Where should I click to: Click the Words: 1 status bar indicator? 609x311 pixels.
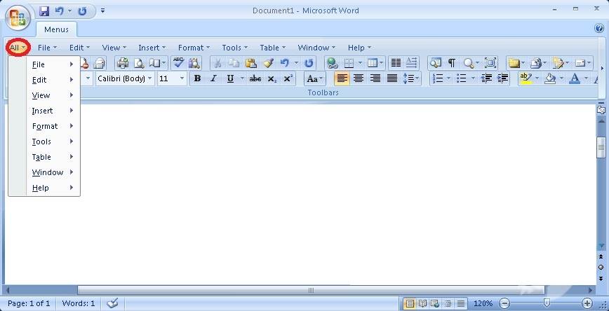pos(78,303)
